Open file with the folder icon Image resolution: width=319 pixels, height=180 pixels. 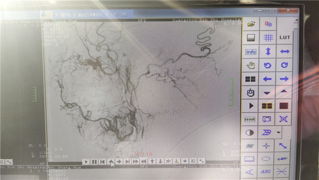(251, 24)
